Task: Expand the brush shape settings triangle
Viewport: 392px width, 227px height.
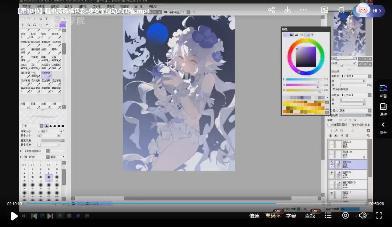Action: click(x=21, y=151)
